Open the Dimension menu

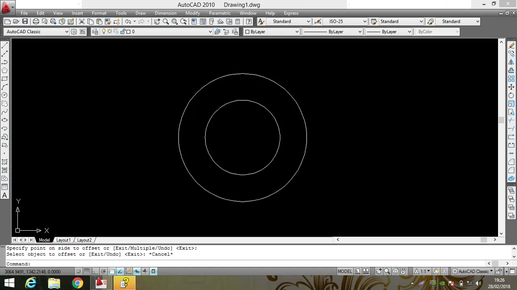[166, 13]
